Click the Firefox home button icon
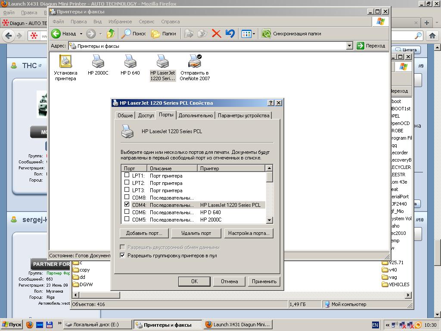This screenshot has width=441, height=331. click(x=432, y=35)
